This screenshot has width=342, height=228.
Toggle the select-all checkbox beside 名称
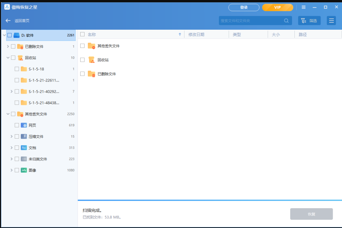83,34
